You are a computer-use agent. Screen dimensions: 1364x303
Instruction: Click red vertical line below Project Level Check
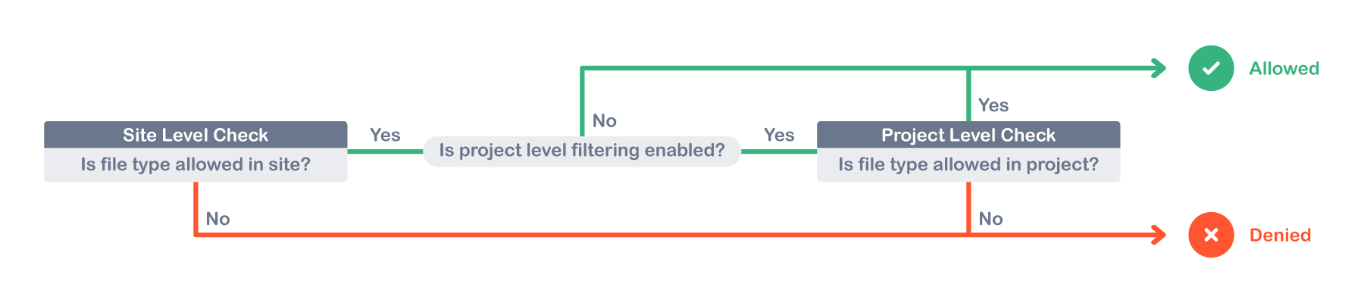pos(968,206)
